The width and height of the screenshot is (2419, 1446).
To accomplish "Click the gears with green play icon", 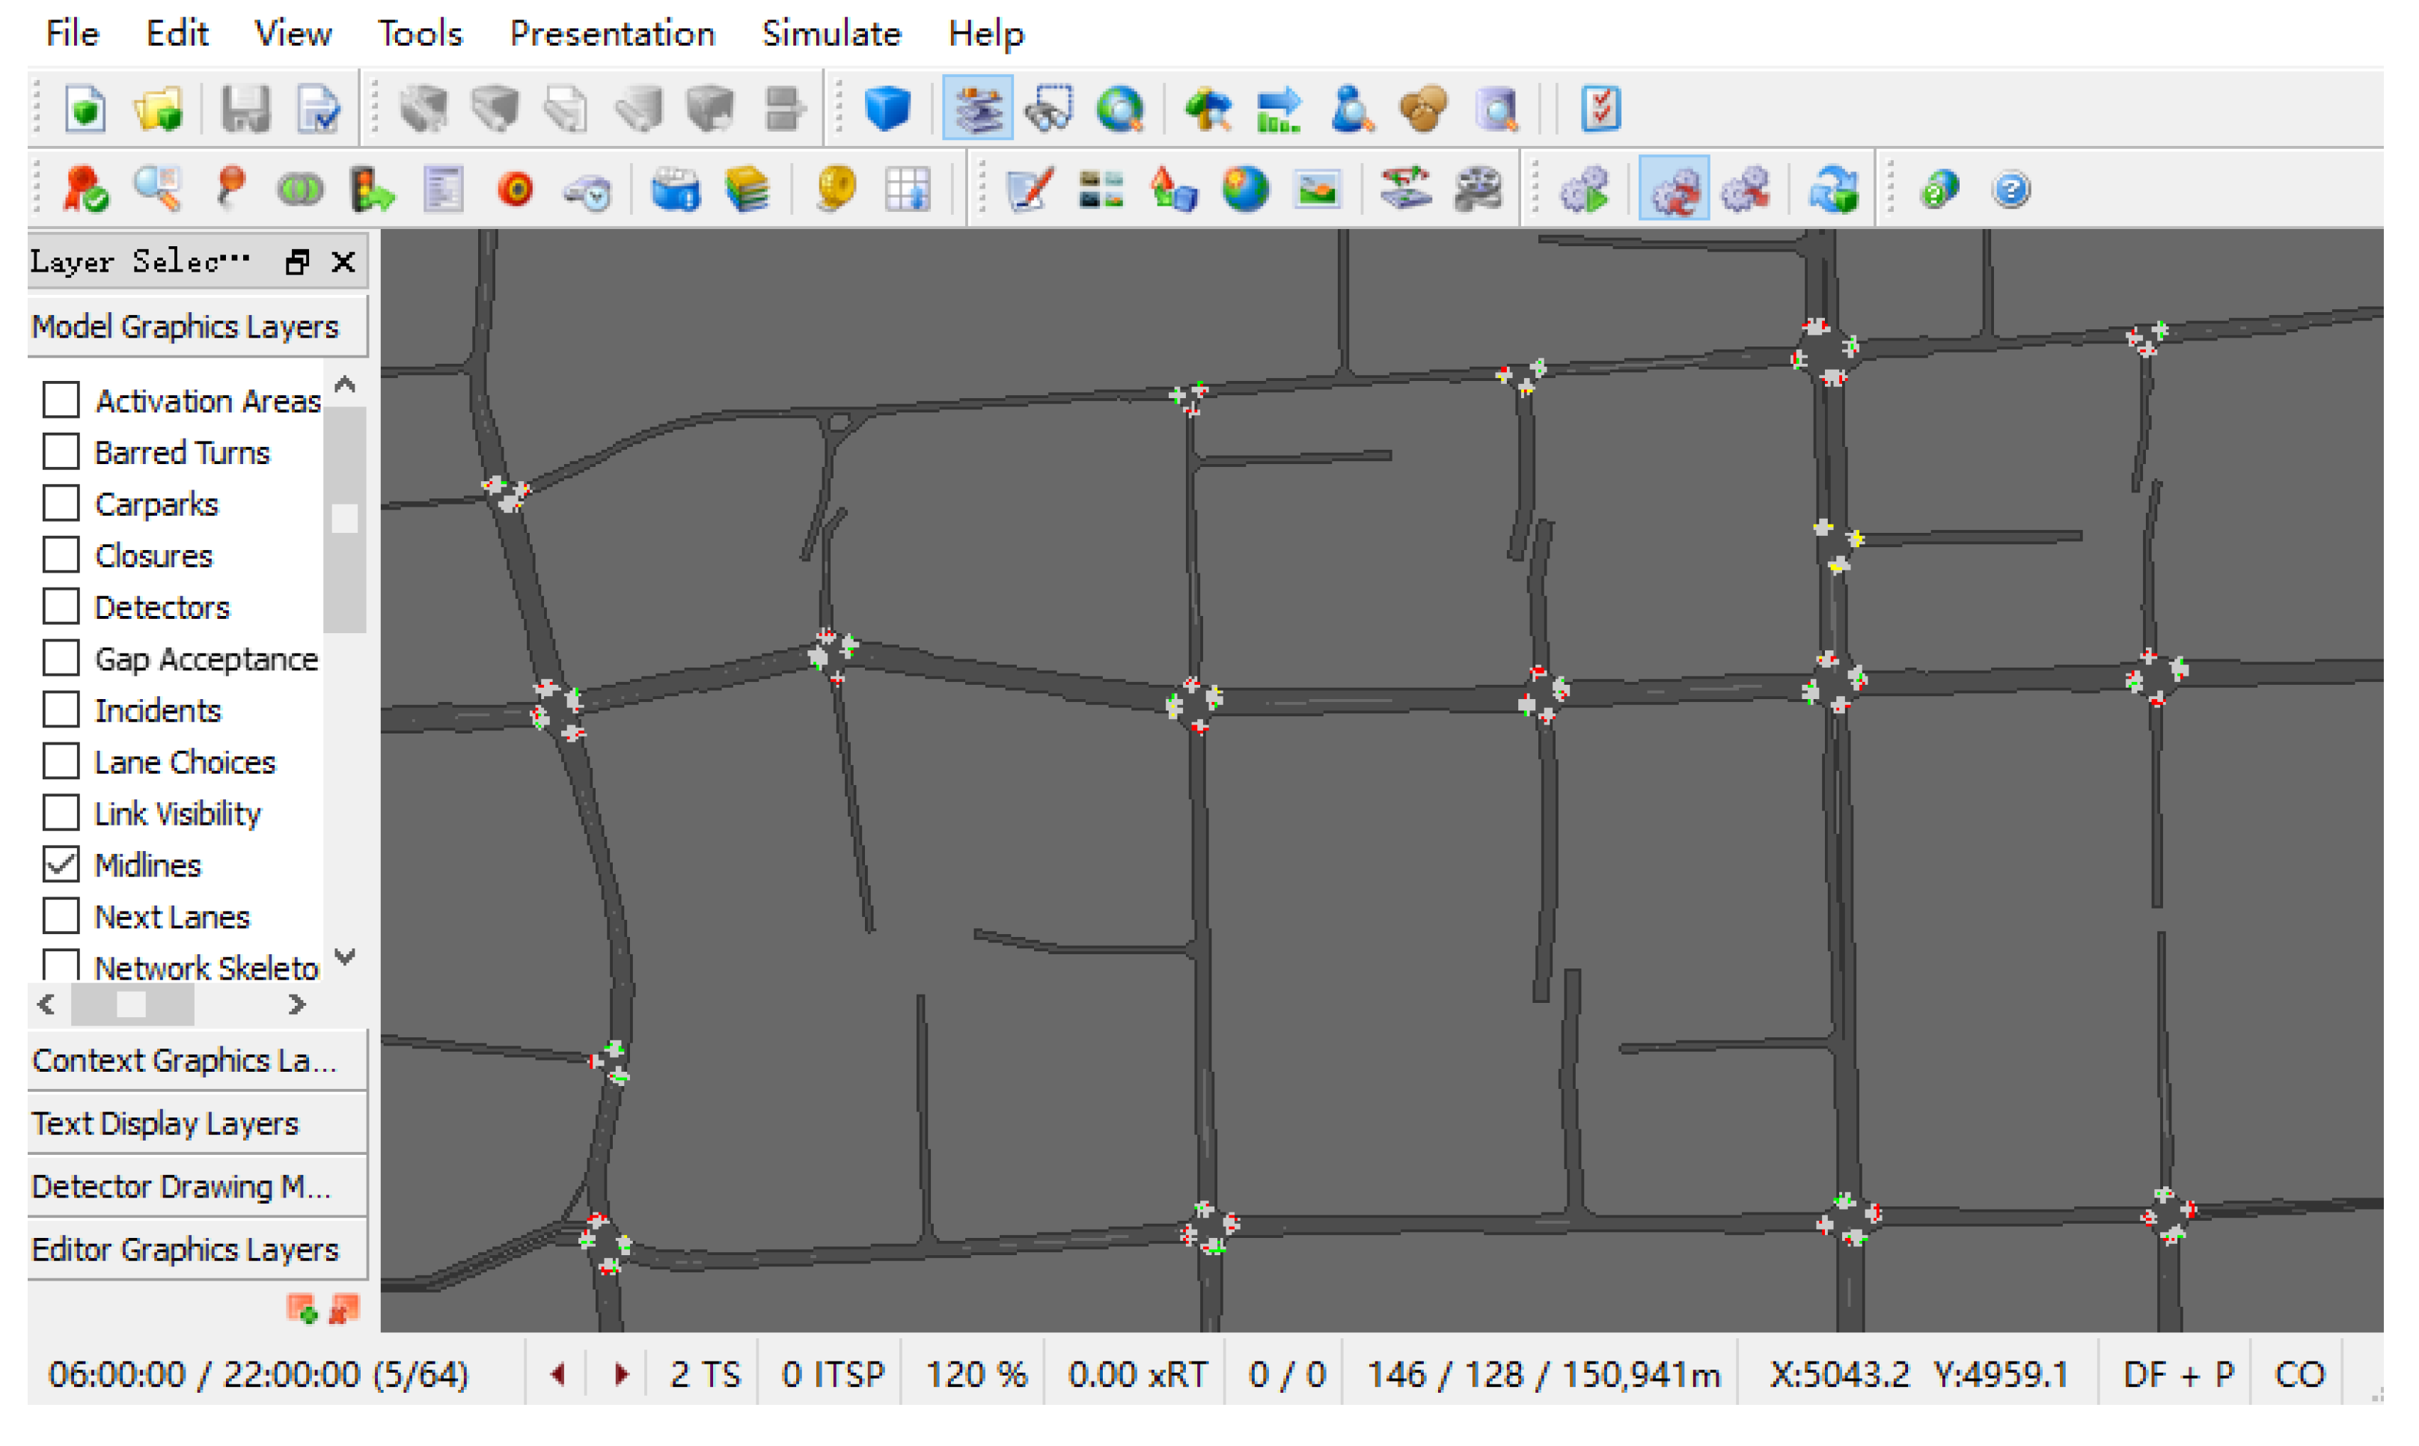I will pos(1585,189).
